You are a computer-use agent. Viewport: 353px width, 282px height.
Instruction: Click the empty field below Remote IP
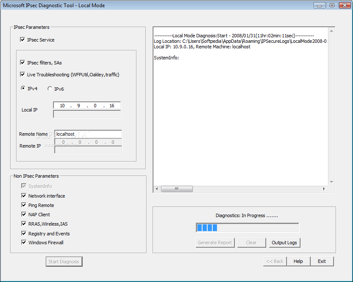click(88, 150)
